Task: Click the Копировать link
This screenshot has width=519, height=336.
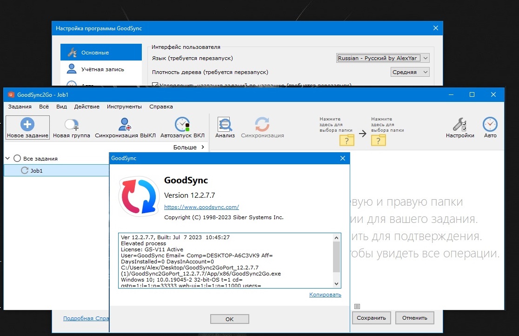Action: coord(325,295)
